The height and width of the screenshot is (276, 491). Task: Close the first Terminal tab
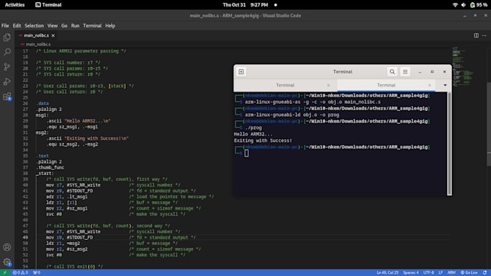[x=328, y=85]
